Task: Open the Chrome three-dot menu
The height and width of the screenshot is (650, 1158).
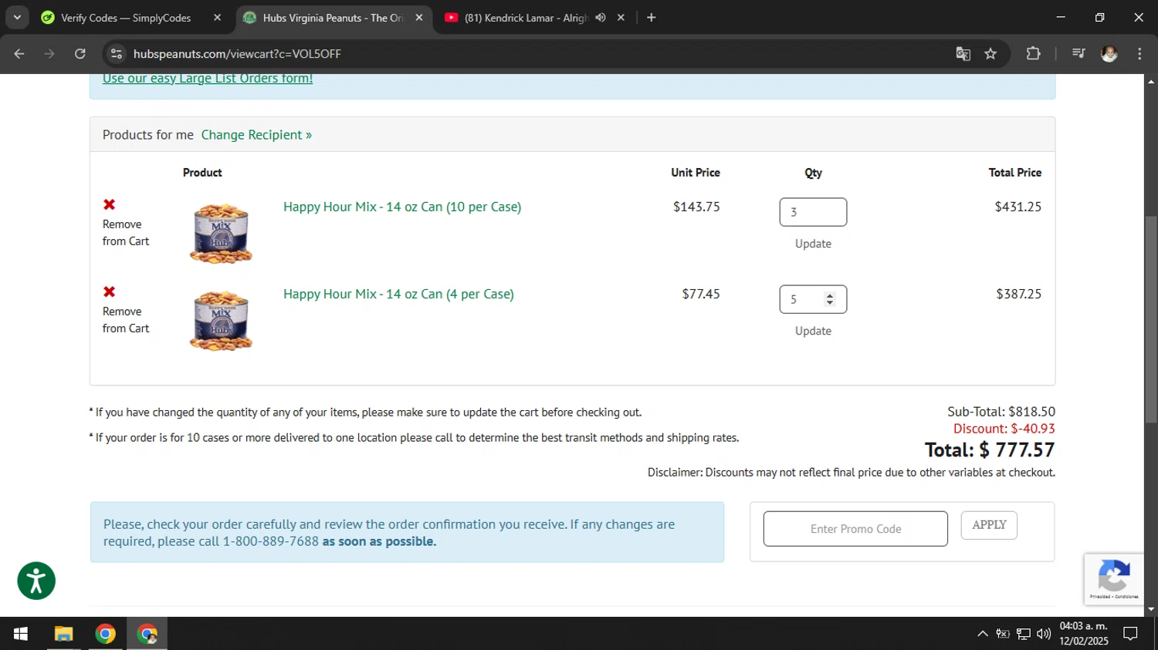Action: pos(1139,53)
